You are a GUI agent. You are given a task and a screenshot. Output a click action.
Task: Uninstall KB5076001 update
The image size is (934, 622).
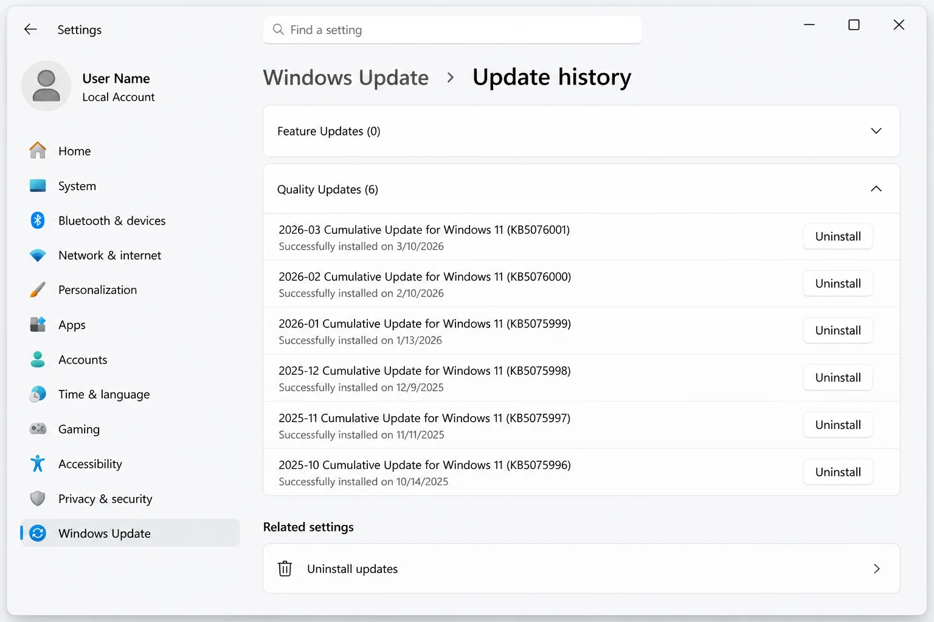pos(838,236)
